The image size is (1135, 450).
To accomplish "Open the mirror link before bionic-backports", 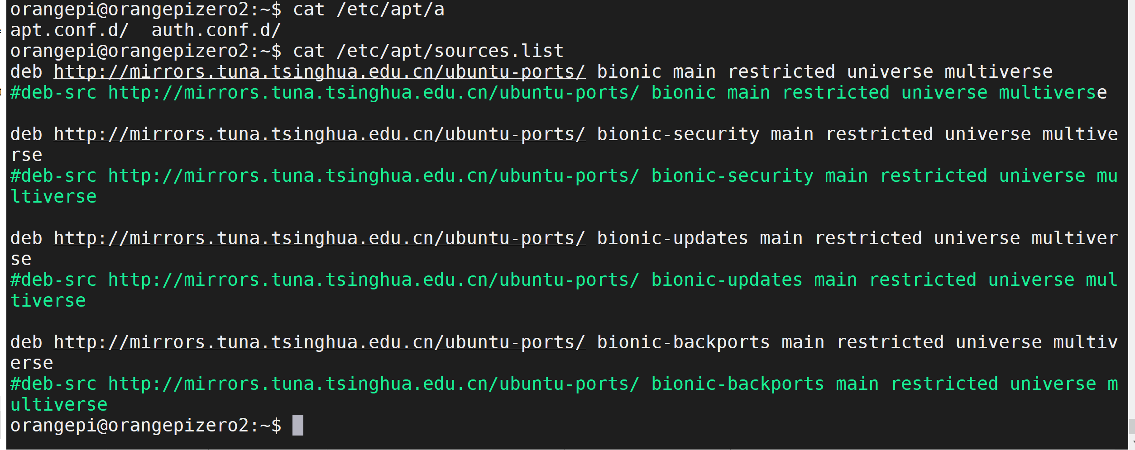I will tap(319, 342).
